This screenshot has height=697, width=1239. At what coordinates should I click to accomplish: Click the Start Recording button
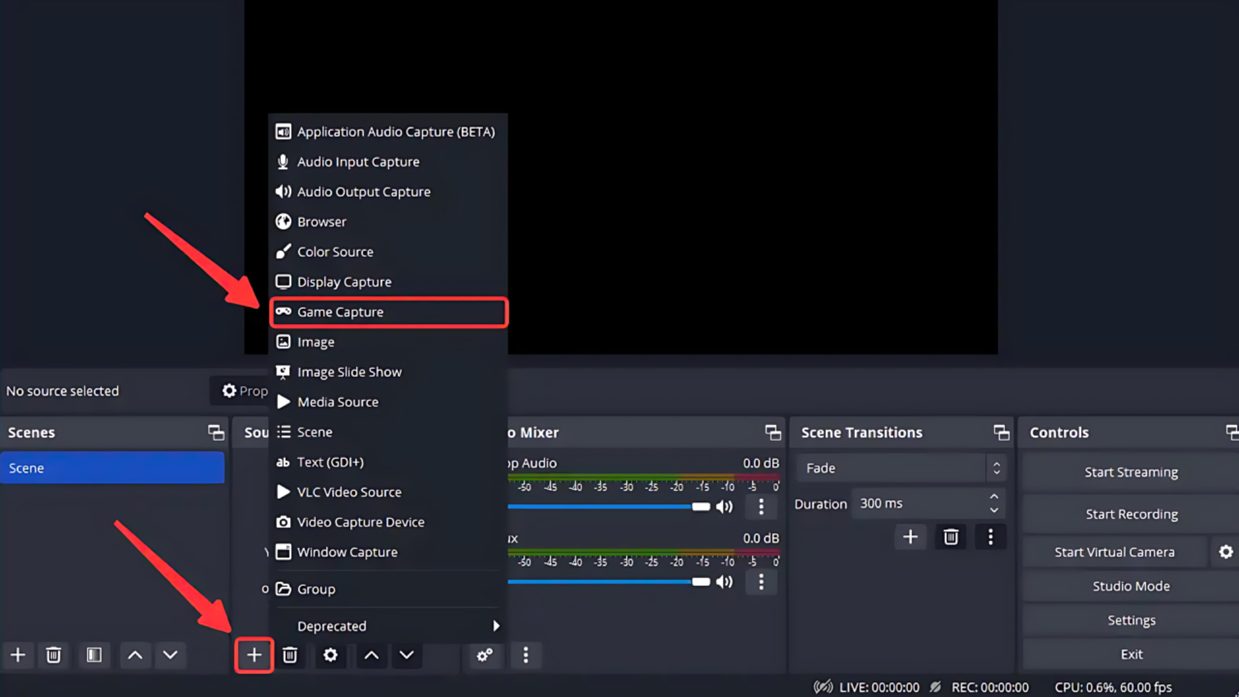pos(1131,514)
